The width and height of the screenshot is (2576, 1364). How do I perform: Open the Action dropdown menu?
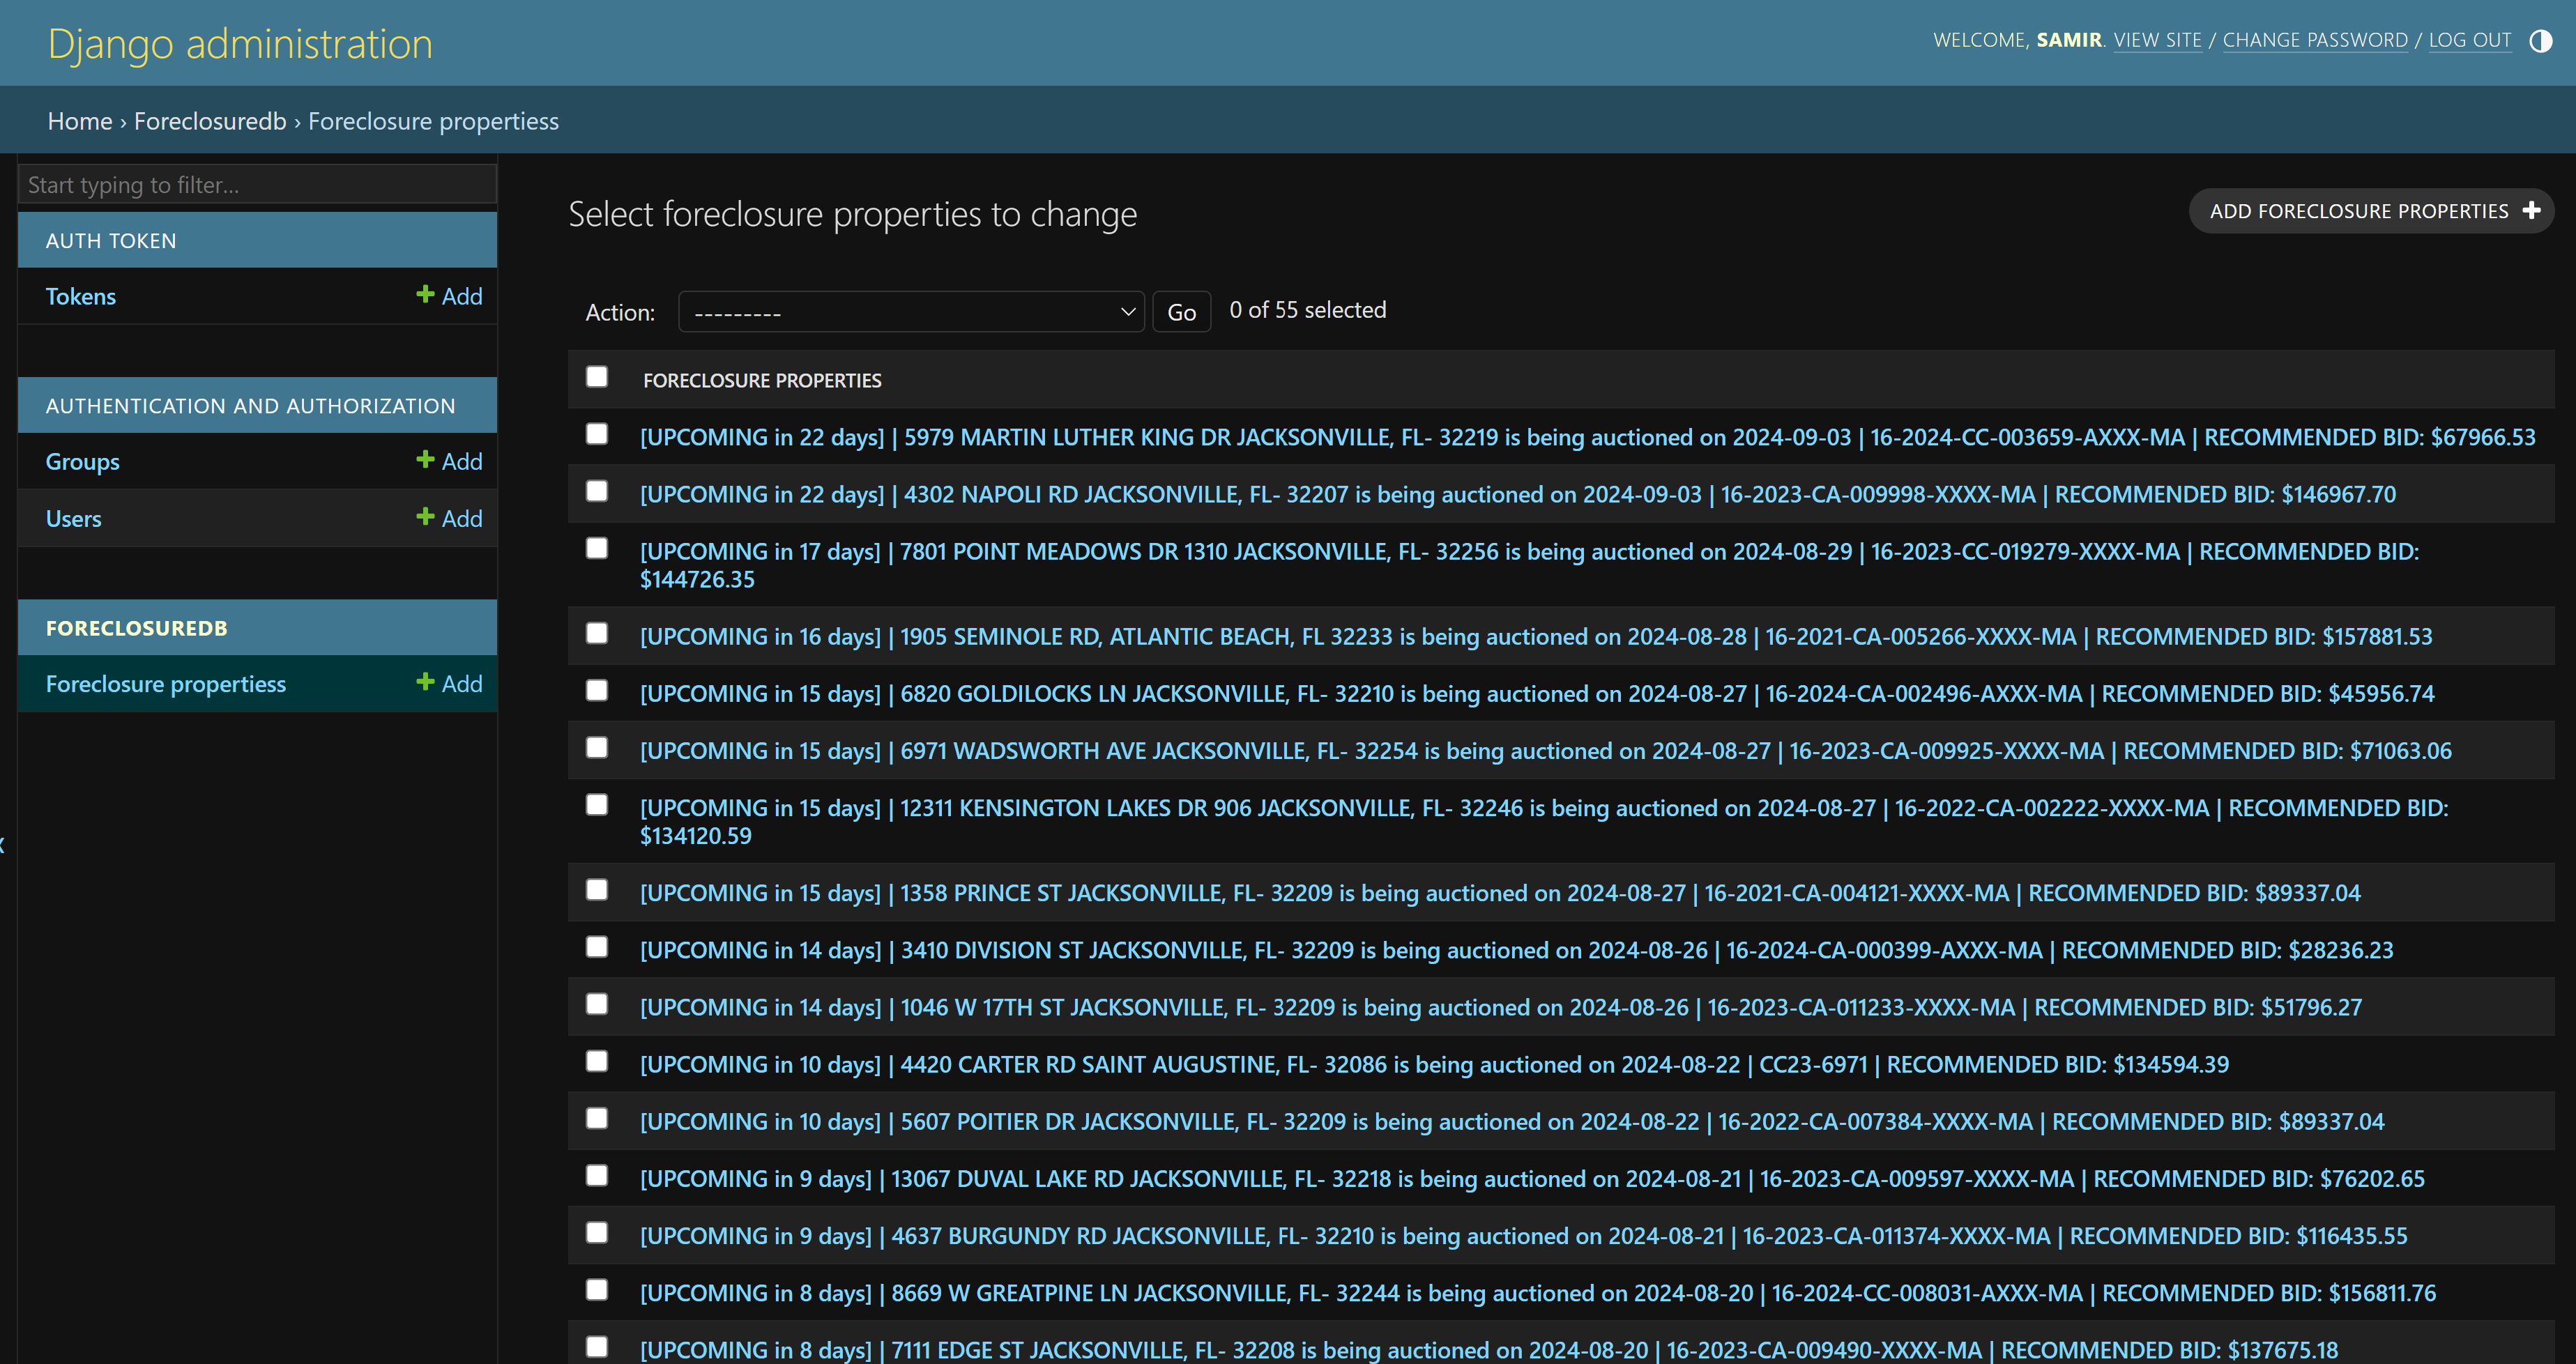tap(911, 312)
